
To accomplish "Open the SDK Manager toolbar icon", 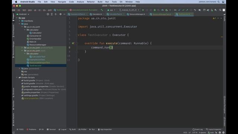I will tap(216, 10).
